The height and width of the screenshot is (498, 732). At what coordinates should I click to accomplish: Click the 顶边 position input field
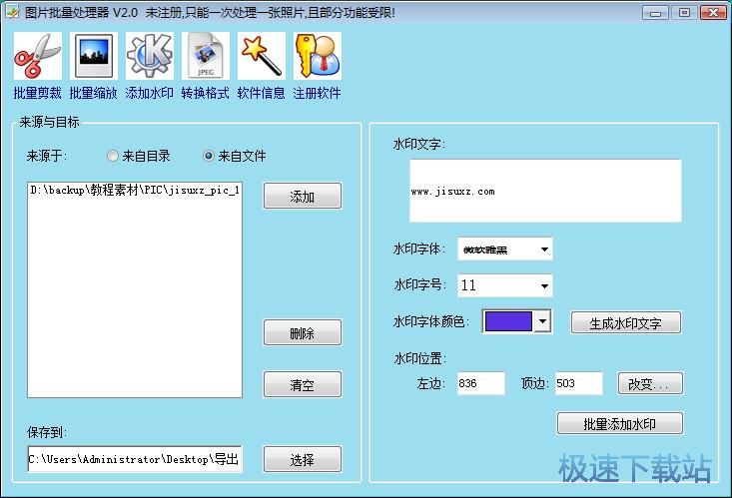(579, 383)
